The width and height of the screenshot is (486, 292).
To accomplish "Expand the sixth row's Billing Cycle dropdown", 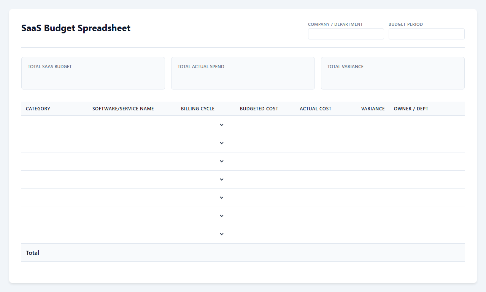I will 202,216.
